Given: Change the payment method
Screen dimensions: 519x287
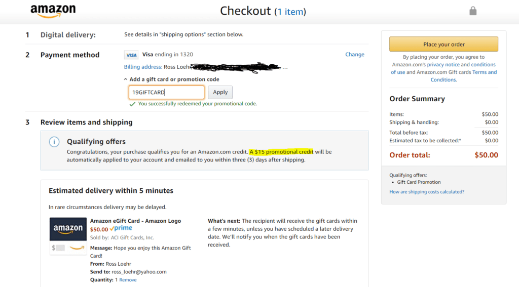Looking at the screenshot, I should point(355,55).
